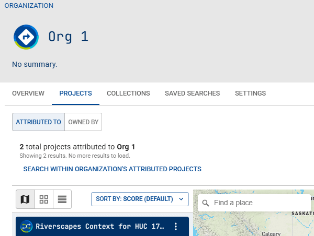Go to the Collections tab
The width and height of the screenshot is (314, 236).
tap(128, 93)
